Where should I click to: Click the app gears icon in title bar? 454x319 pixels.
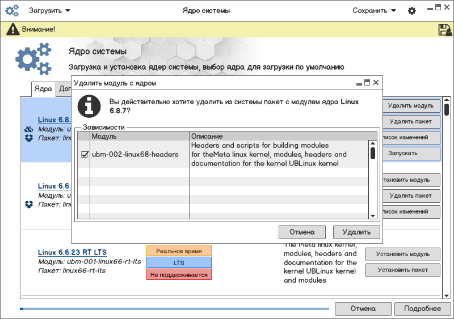12,10
